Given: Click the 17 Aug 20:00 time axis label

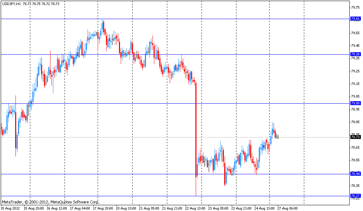Looking at the screenshot, I should point(103,208).
